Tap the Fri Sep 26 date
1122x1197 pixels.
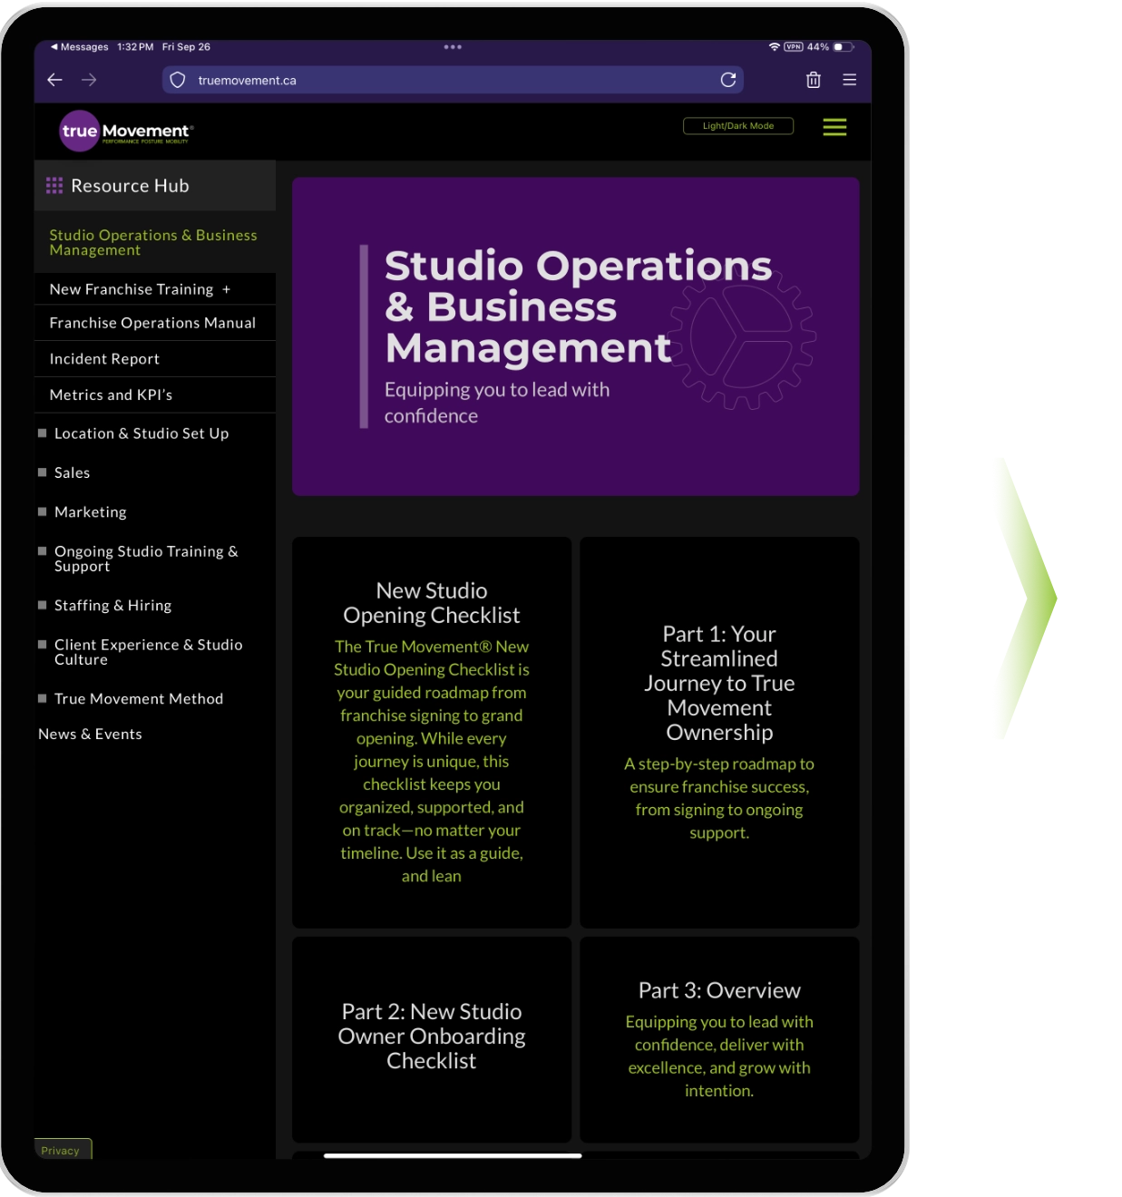coord(186,47)
